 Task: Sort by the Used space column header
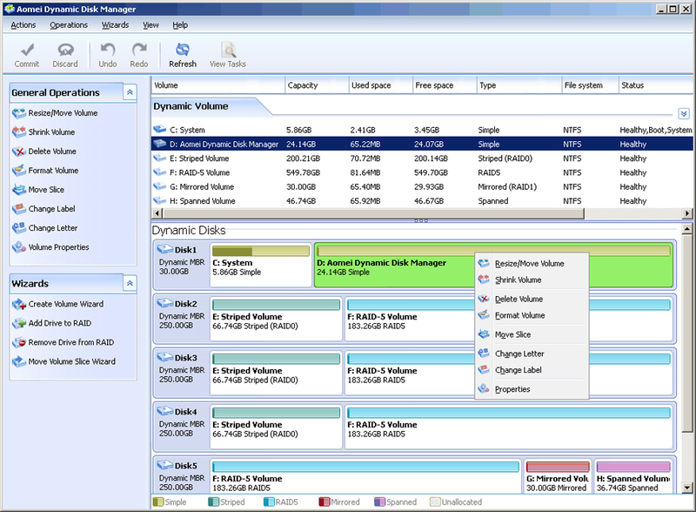pyautogui.click(x=380, y=85)
